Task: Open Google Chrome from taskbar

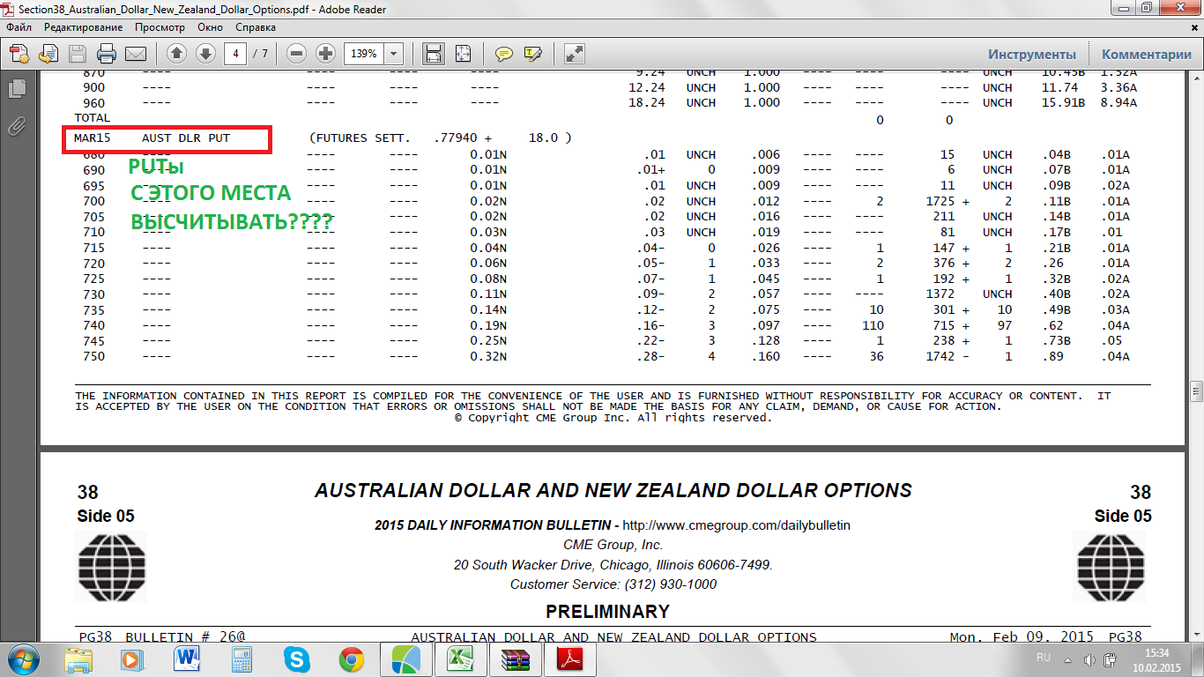Action: 351,659
